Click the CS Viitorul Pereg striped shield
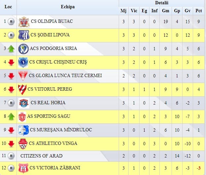Screen dimensions: 206x175 [x=22, y=90]
